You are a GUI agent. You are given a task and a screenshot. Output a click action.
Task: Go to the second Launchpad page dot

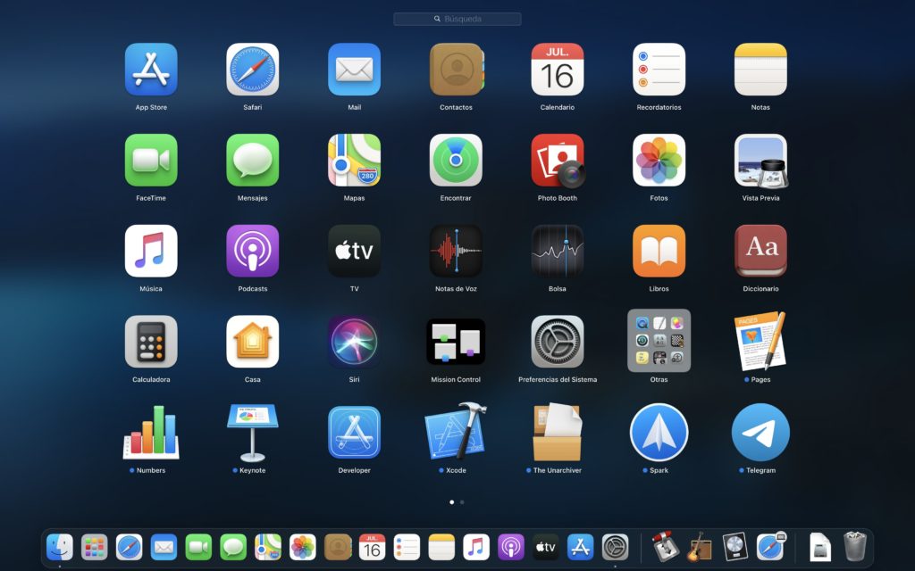point(462,502)
